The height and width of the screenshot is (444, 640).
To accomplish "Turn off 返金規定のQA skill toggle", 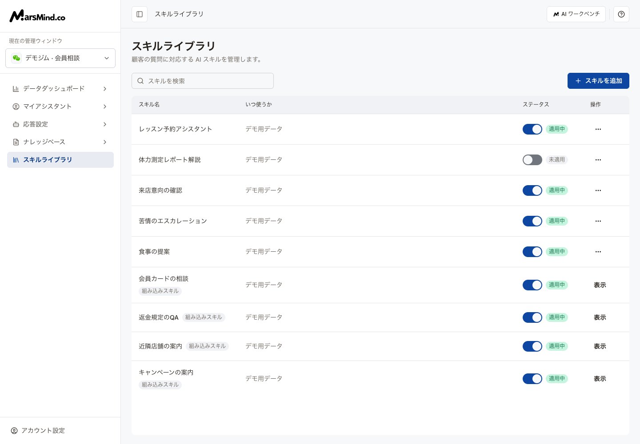I will click(x=532, y=317).
